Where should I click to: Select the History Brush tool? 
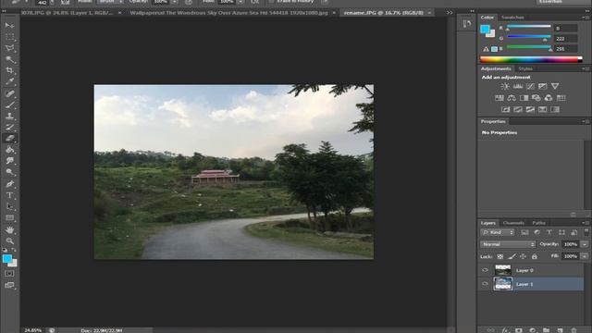[x=10, y=127]
